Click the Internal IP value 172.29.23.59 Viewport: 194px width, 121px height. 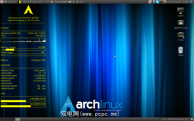[39, 81]
